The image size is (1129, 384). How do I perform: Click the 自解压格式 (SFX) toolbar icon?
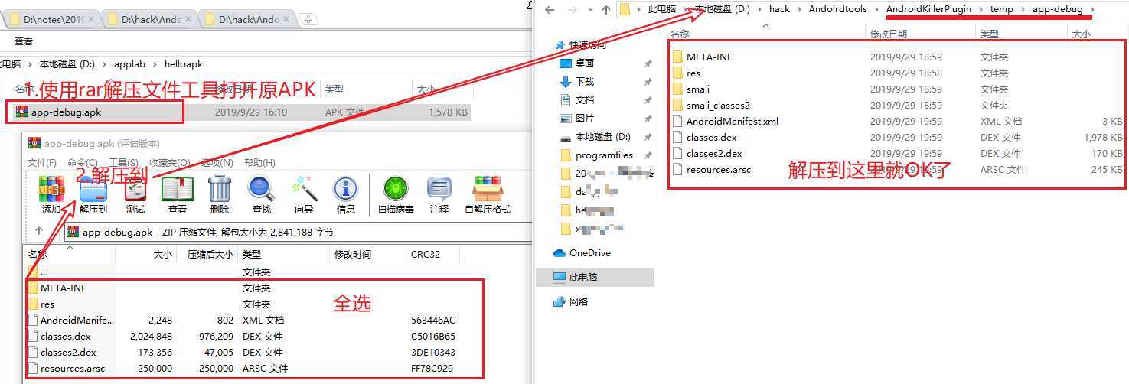pyautogui.click(x=488, y=189)
